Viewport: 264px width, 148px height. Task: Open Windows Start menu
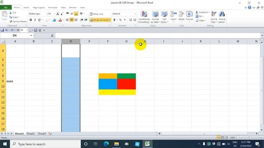(x=5, y=144)
